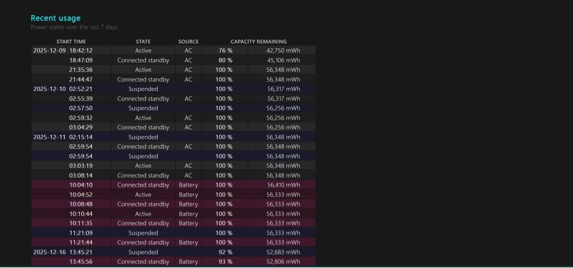Click the "Recent usage" section heading
Screen dimensions: 573x268
56,18
